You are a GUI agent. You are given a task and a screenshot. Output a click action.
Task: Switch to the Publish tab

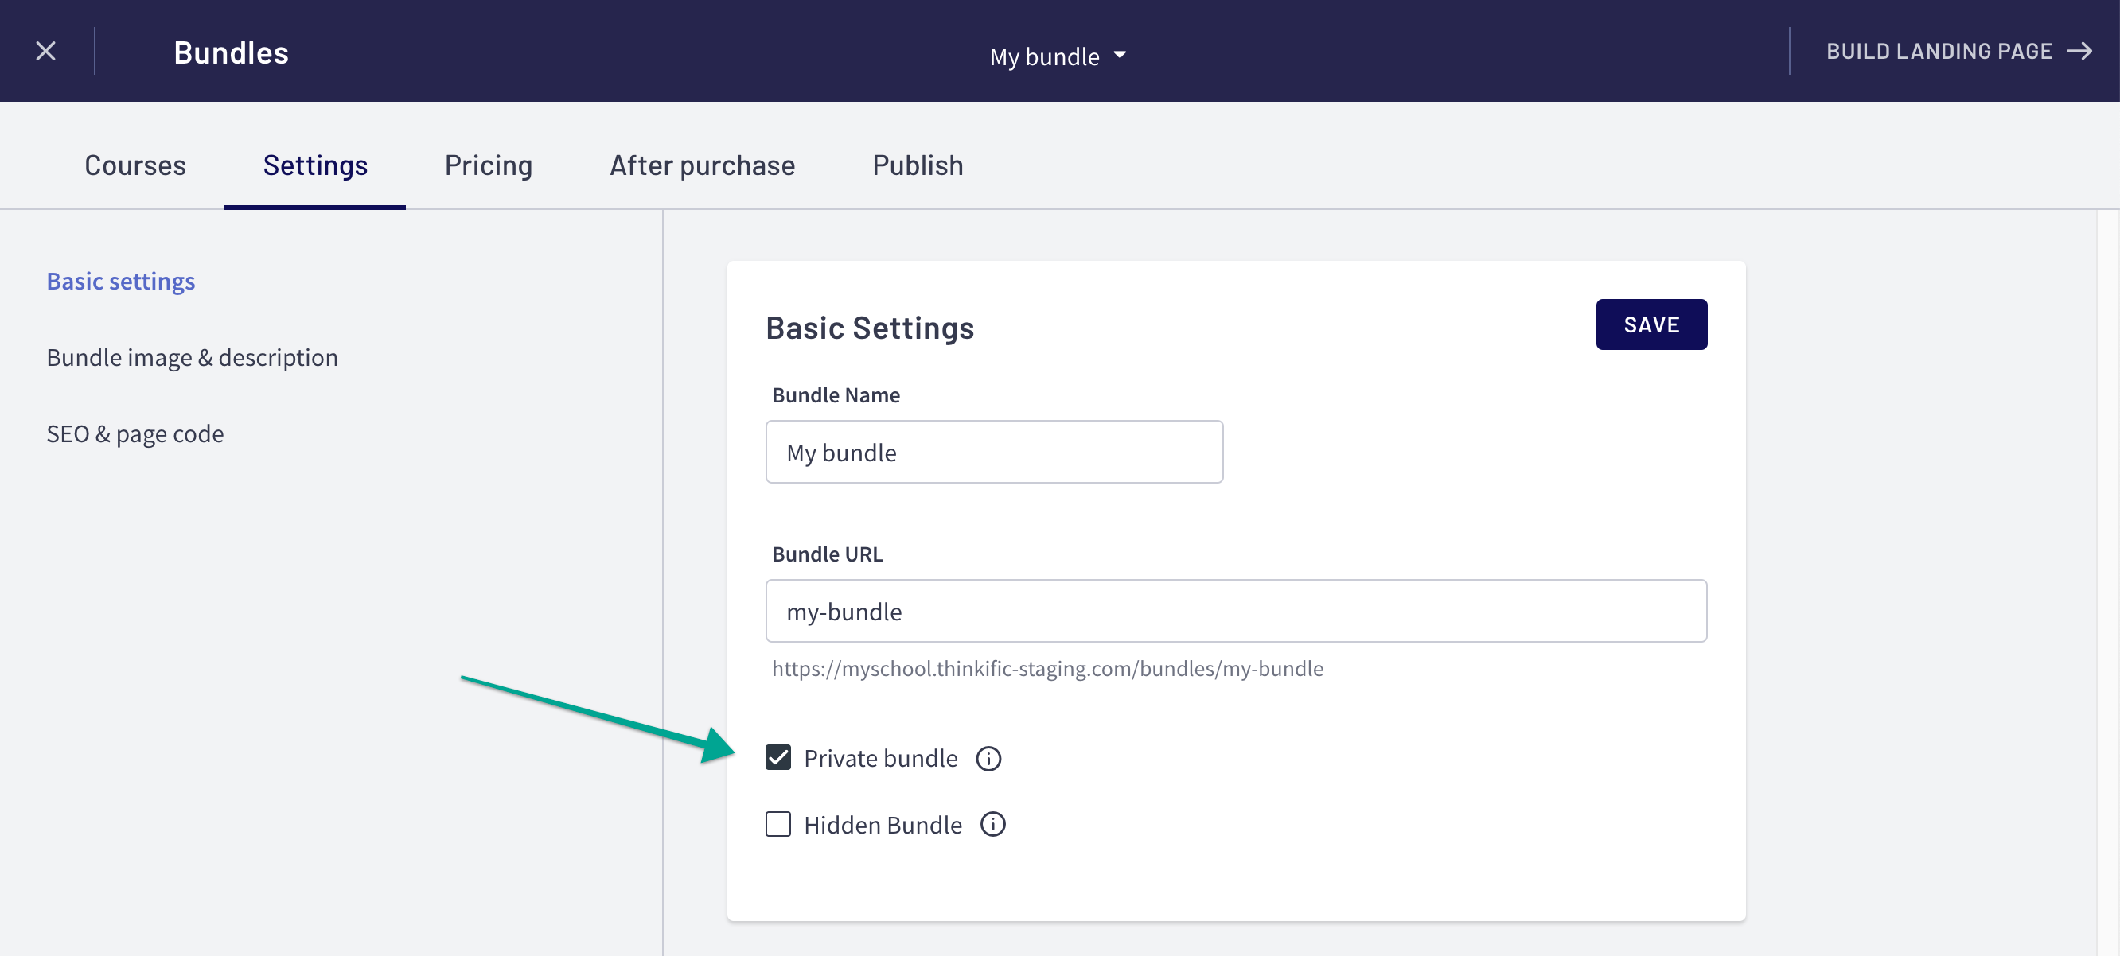click(x=918, y=165)
